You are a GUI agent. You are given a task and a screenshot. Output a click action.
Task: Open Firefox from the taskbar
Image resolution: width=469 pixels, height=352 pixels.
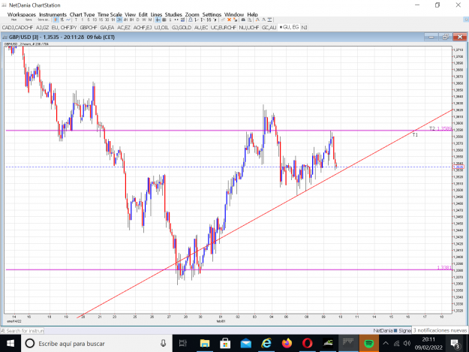tap(287, 343)
